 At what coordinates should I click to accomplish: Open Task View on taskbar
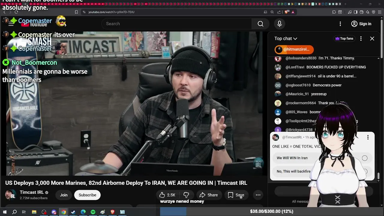[x=24, y=212]
